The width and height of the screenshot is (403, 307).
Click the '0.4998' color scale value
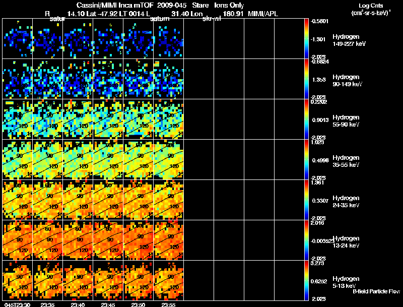320,160
